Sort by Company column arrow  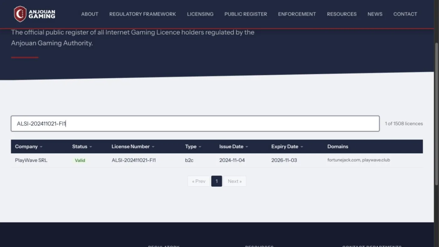point(41,147)
